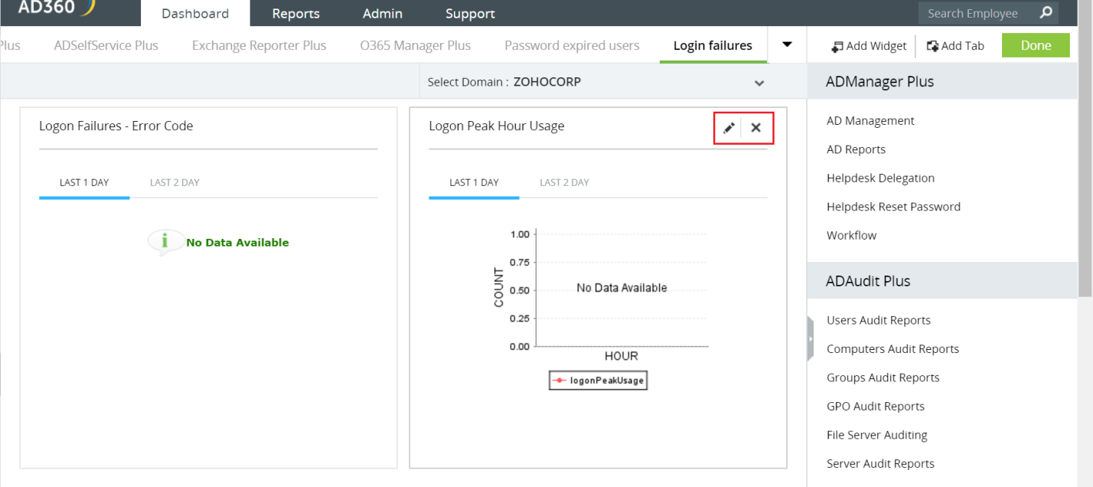Switch to O365 Manager Plus tab
Viewport: 1093px width, 487px height.
pyautogui.click(x=416, y=45)
